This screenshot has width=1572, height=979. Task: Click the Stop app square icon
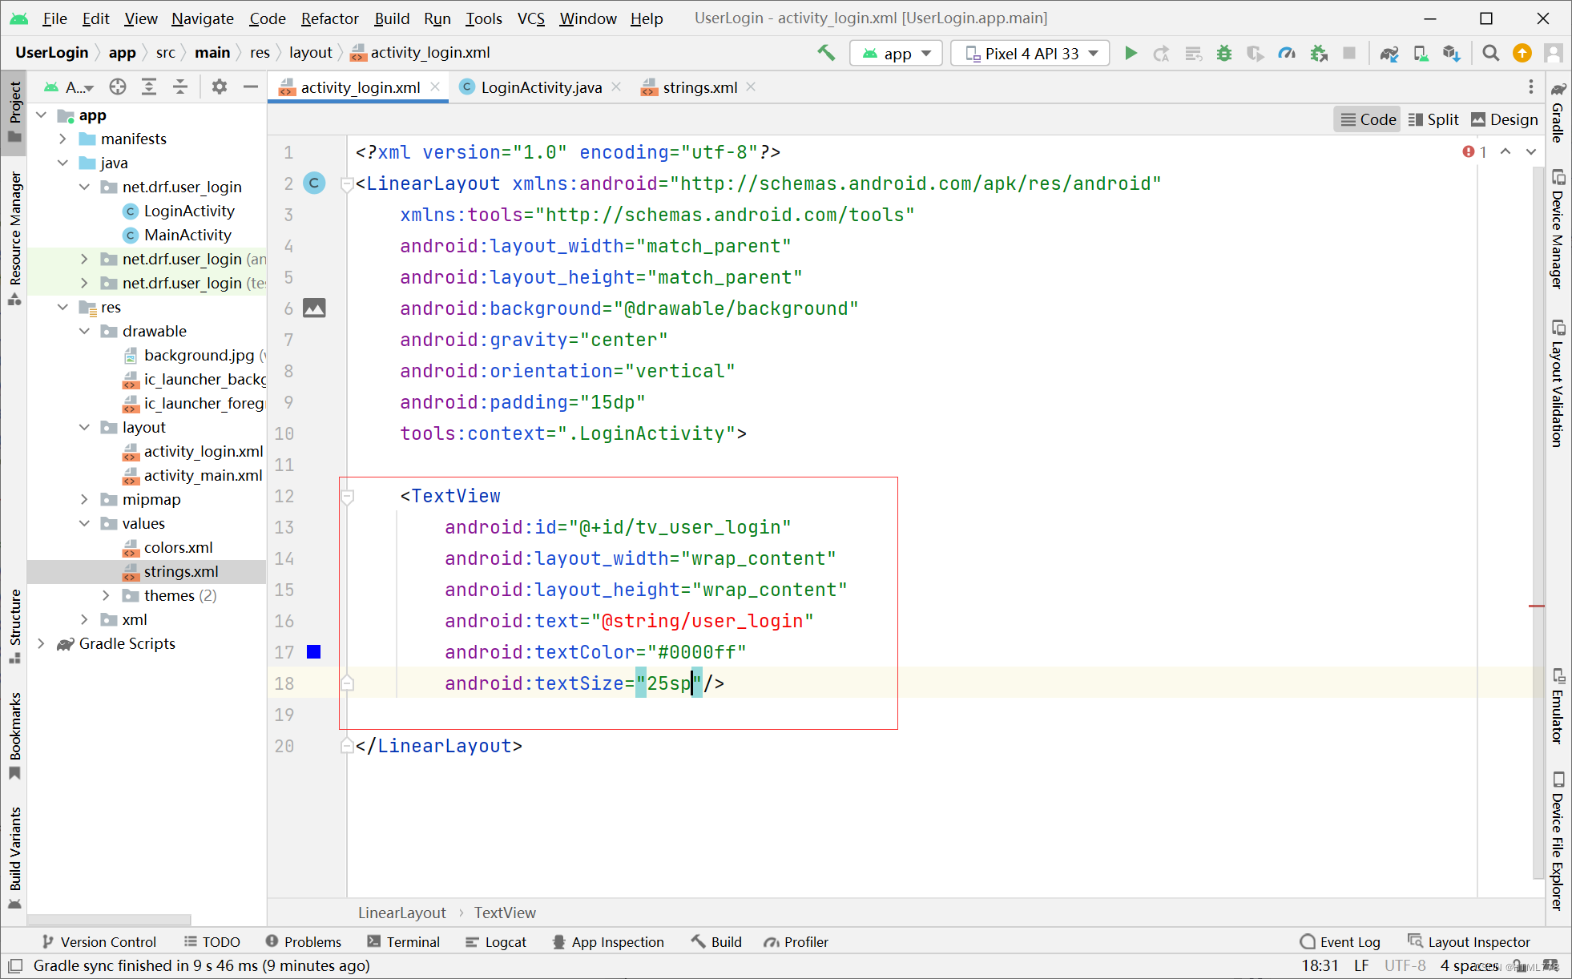click(1349, 53)
